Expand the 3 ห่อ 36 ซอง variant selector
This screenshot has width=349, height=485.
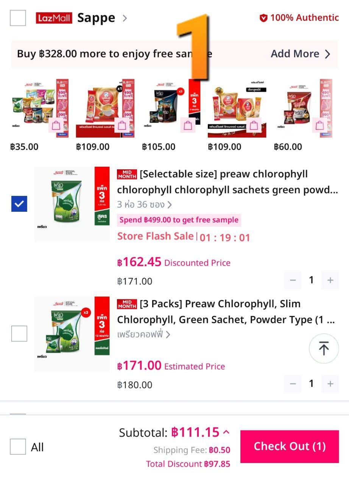pyautogui.click(x=145, y=205)
